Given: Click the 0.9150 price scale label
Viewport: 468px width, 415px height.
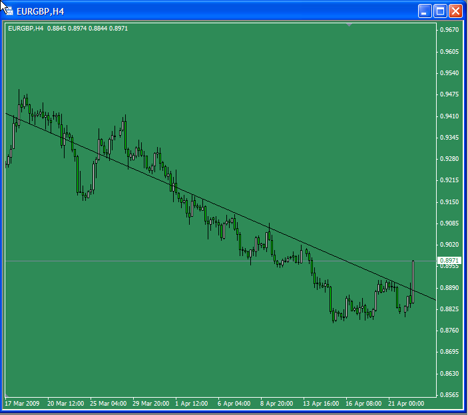Looking at the screenshot, I should pyautogui.click(x=449, y=202).
